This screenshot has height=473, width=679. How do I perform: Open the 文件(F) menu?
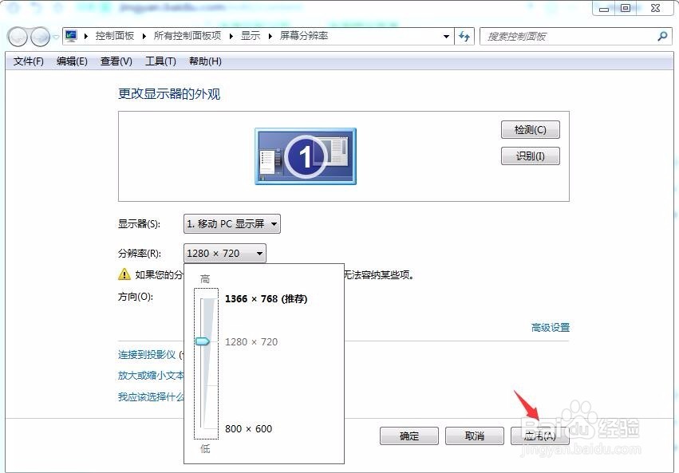(29, 61)
